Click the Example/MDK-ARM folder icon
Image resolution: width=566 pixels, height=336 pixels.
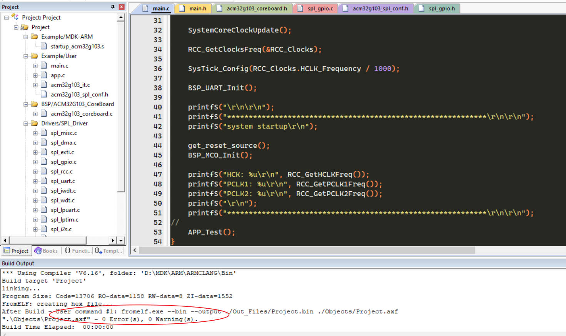(x=34, y=37)
